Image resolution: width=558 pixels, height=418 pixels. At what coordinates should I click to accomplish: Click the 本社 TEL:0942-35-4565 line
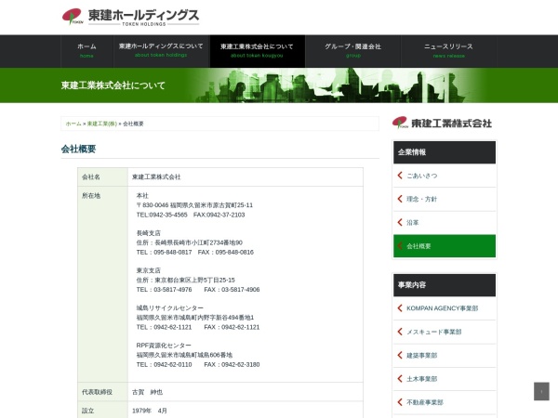point(191,215)
